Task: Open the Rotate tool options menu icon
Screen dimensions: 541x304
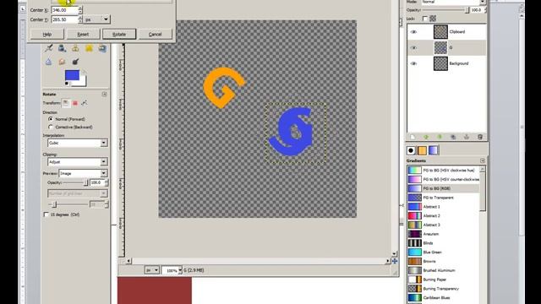Action: click(104, 94)
